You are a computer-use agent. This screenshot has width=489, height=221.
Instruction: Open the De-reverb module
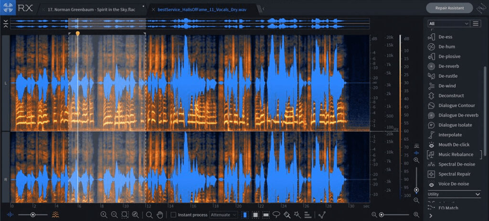[x=443, y=66]
